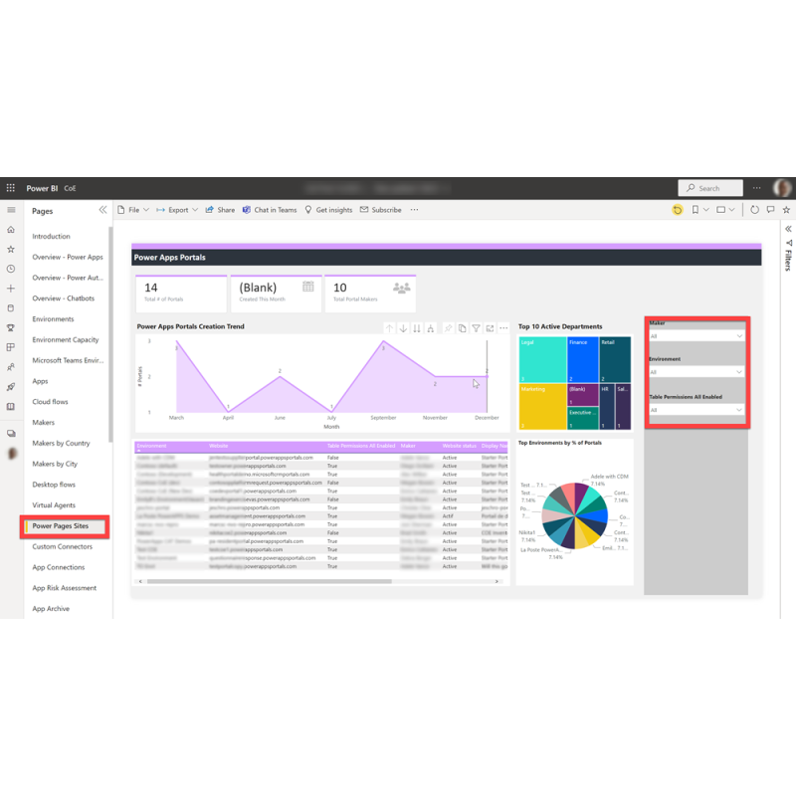Viewport: 796px width, 796px height.
Task: Sort table by Website status column
Action: coord(460,446)
